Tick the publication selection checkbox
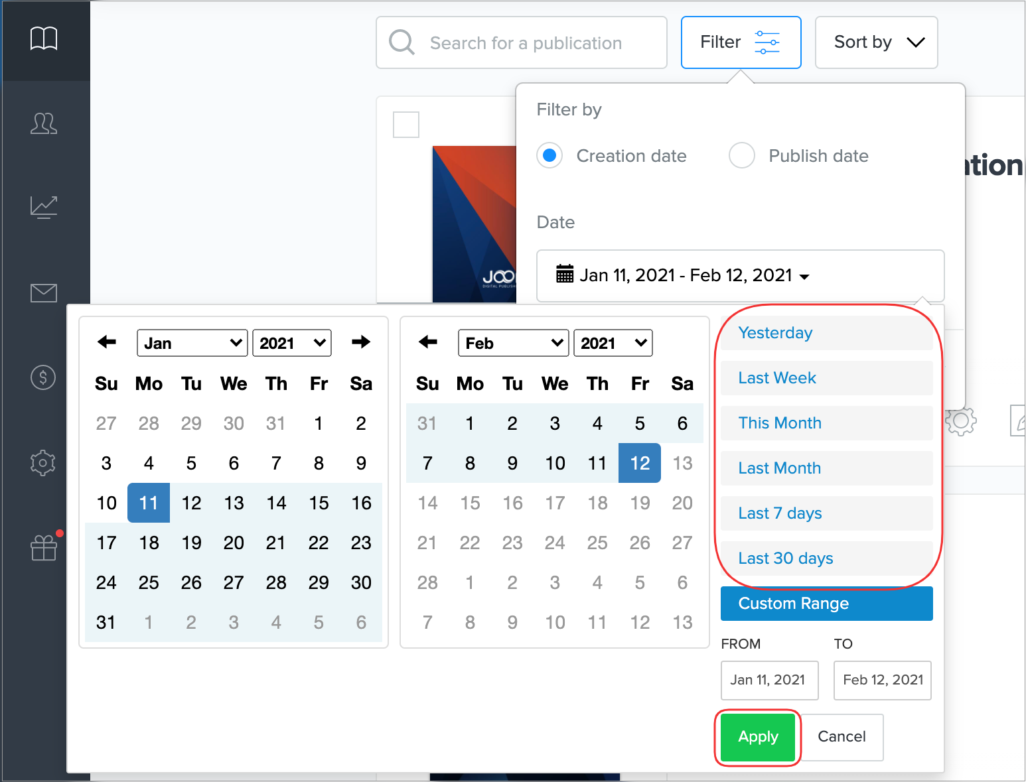 [406, 125]
